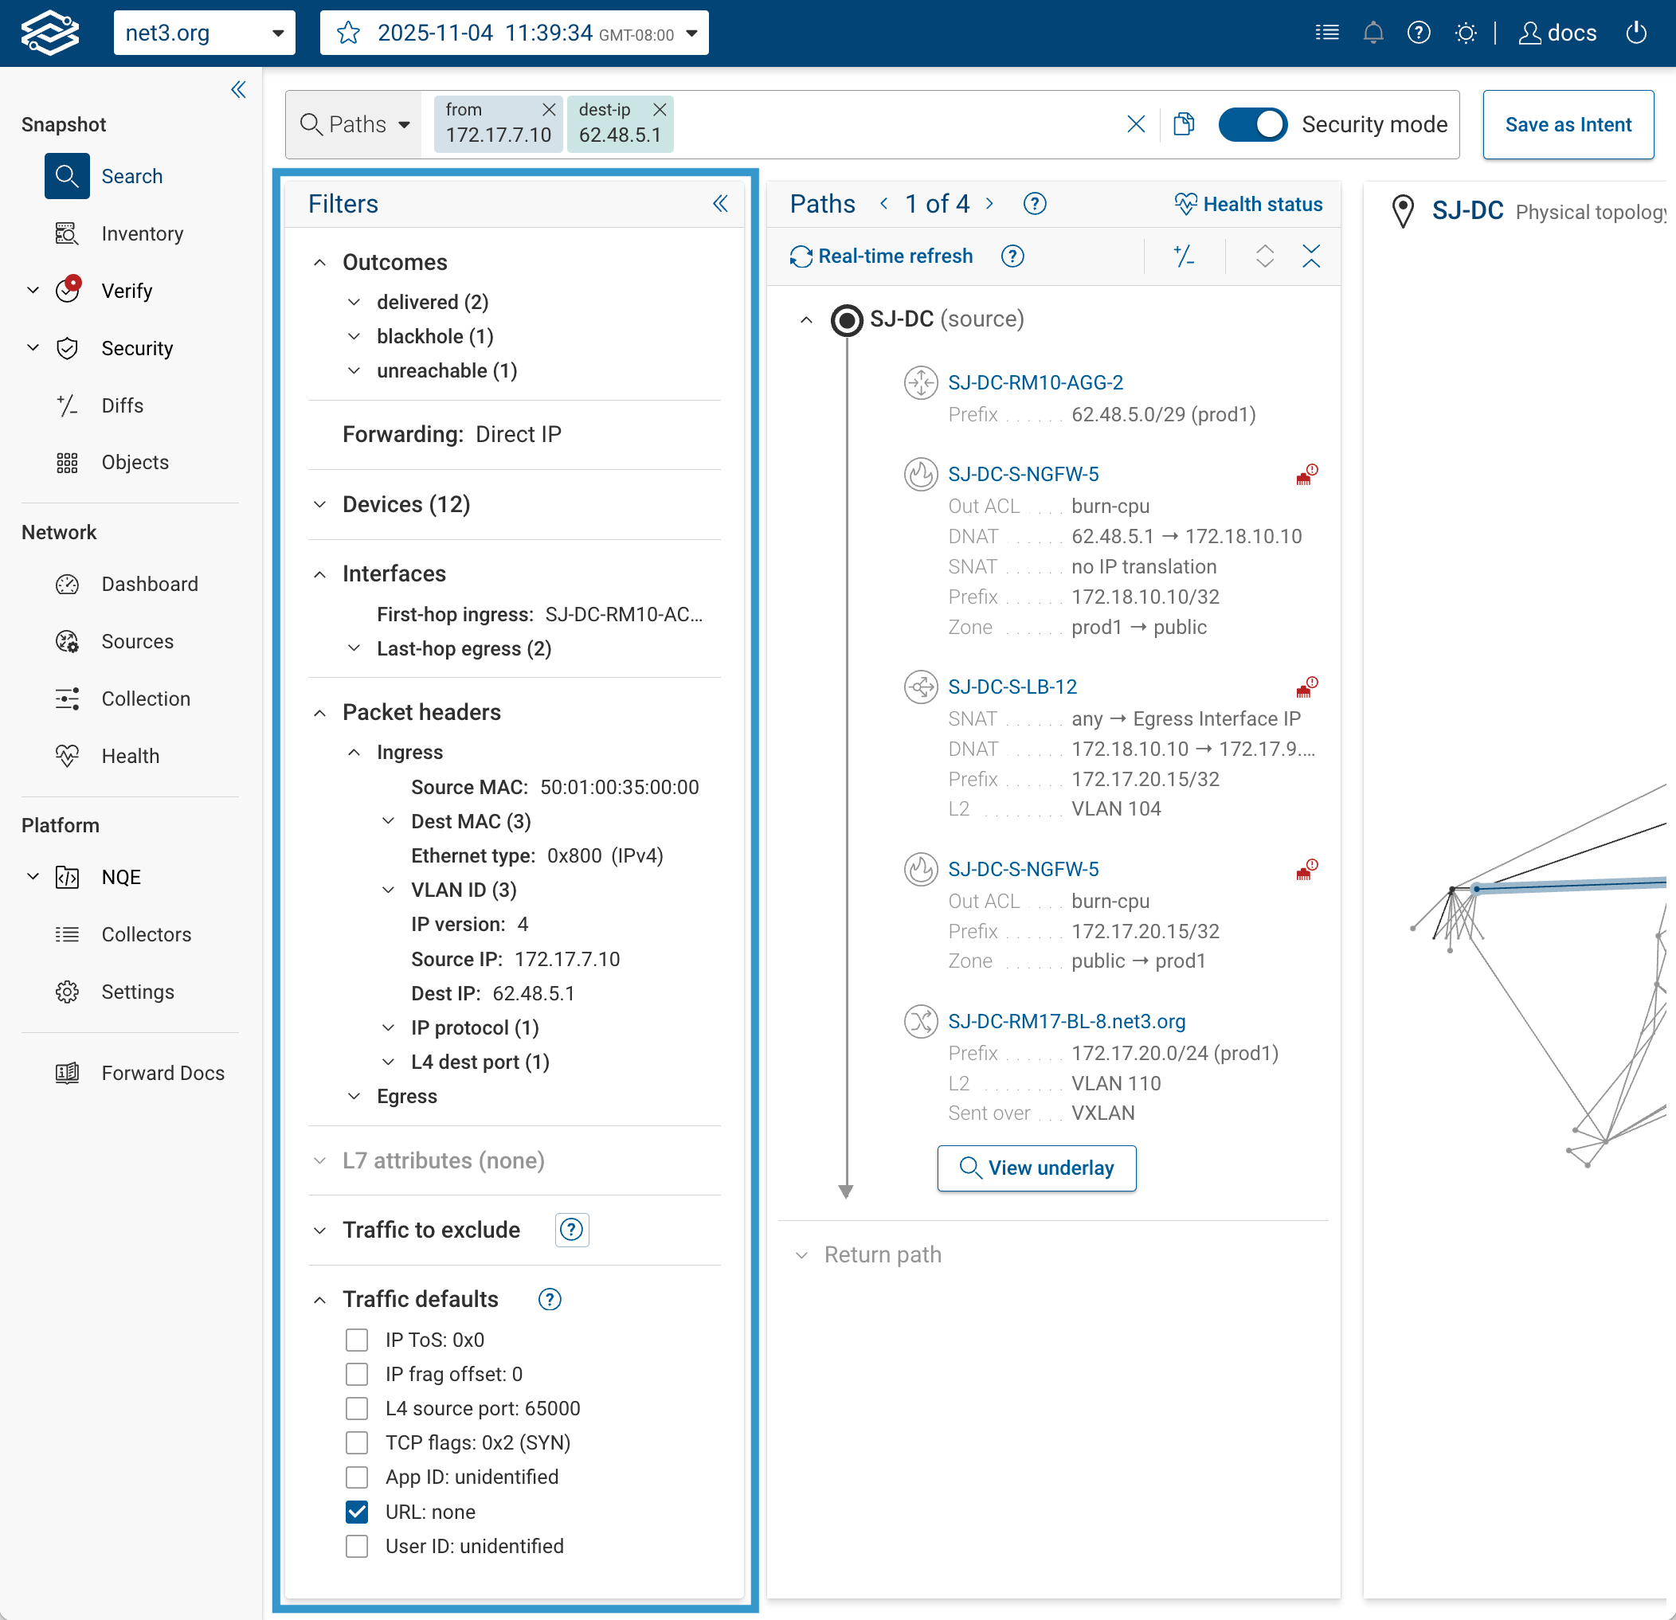Enable the TCP flags: 0x2 (SYN) checkbox
Viewport: 1676px width, 1620px height.
click(x=357, y=1443)
